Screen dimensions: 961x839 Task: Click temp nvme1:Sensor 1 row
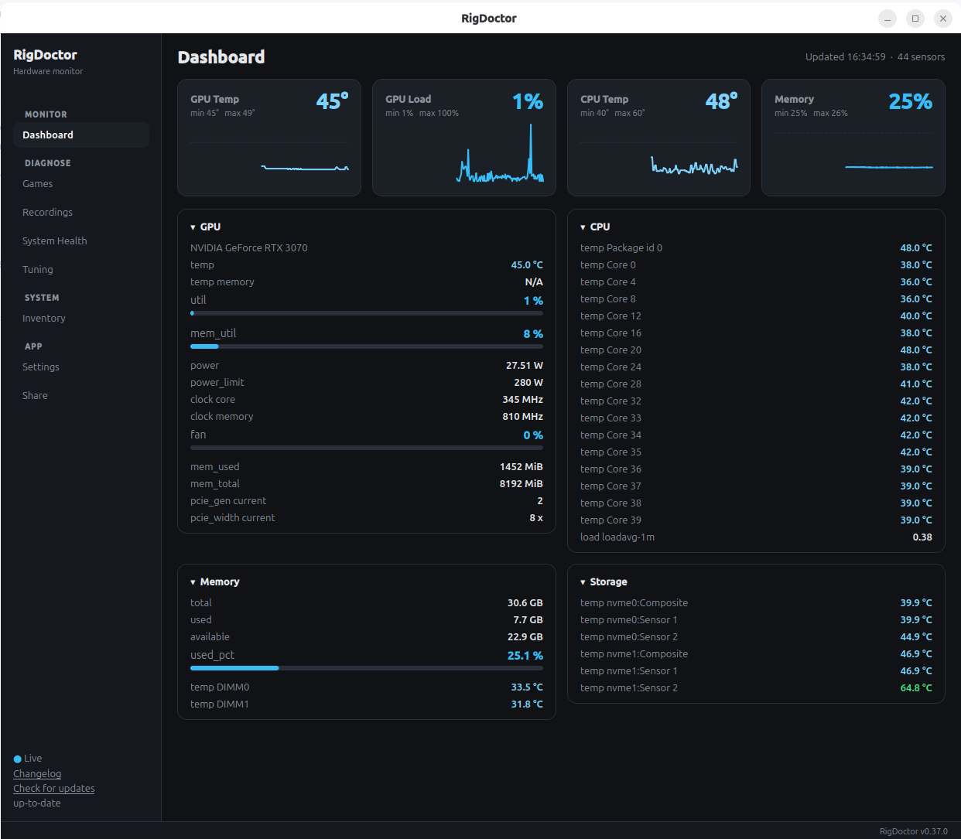coord(756,671)
